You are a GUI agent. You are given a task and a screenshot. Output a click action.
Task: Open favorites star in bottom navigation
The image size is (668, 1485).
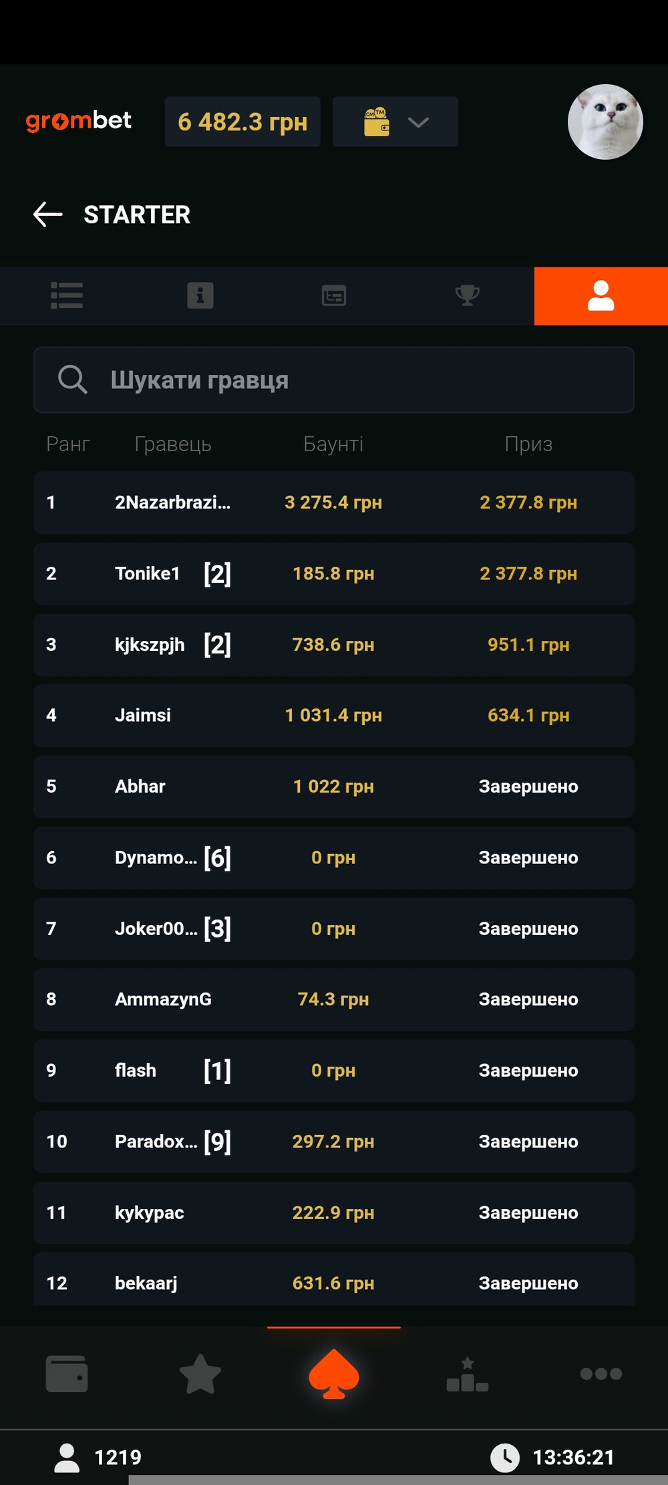[x=200, y=1373]
